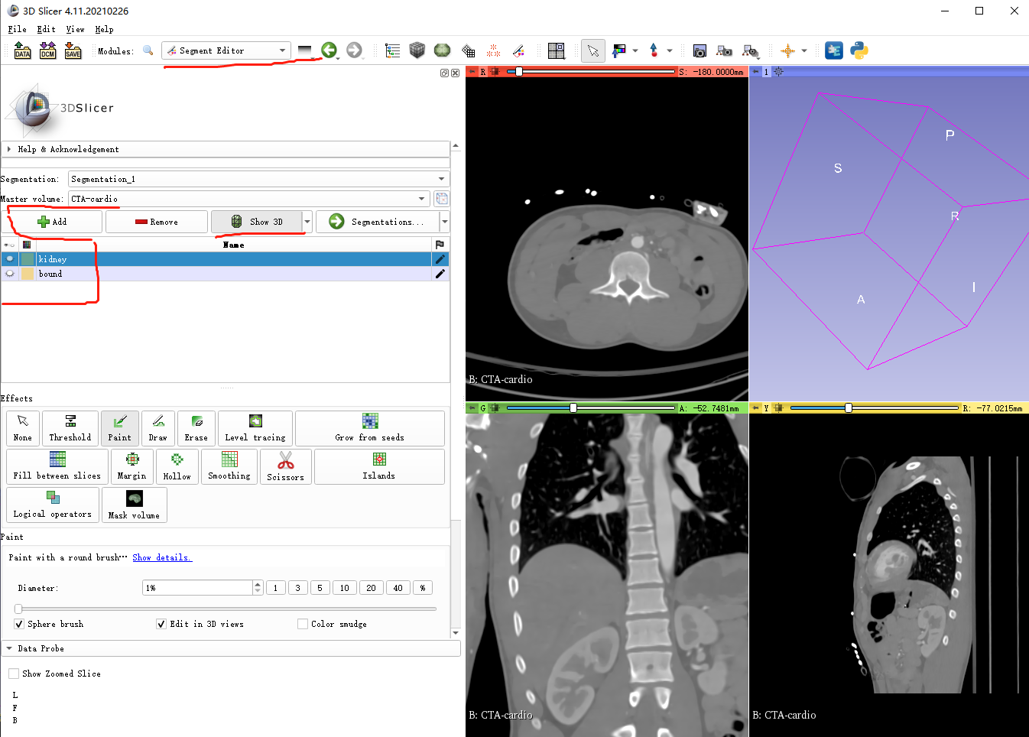Image resolution: width=1029 pixels, height=737 pixels.
Task: Toggle visibility of bound segment
Action: click(x=10, y=274)
